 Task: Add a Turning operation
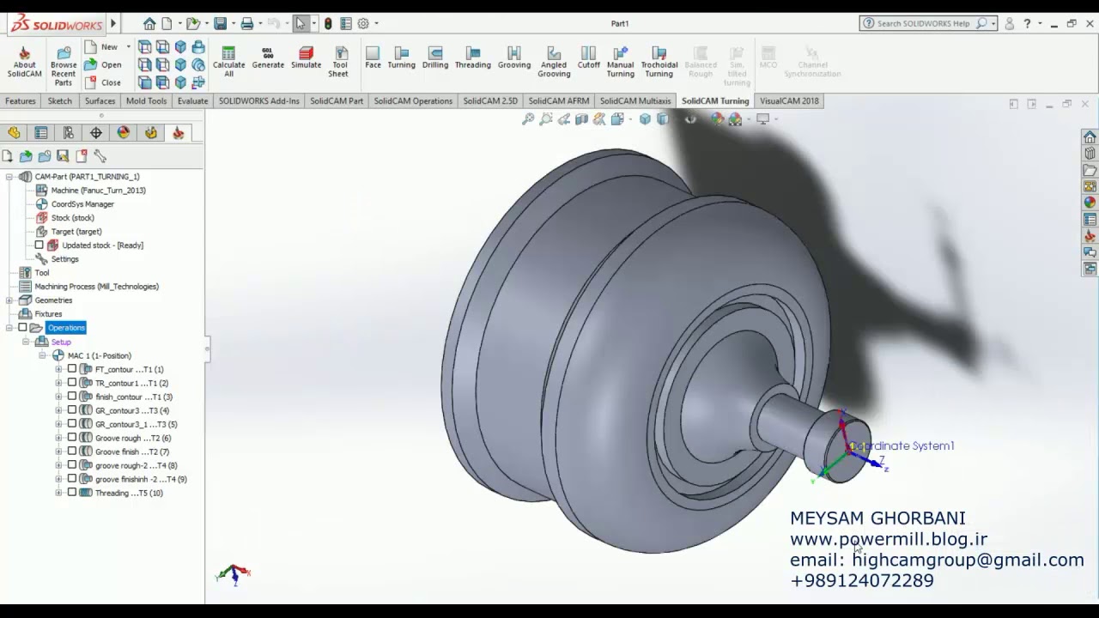point(401,58)
